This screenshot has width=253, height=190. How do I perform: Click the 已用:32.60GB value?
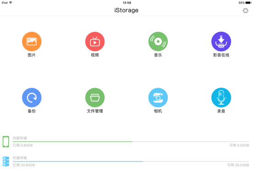(24, 165)
